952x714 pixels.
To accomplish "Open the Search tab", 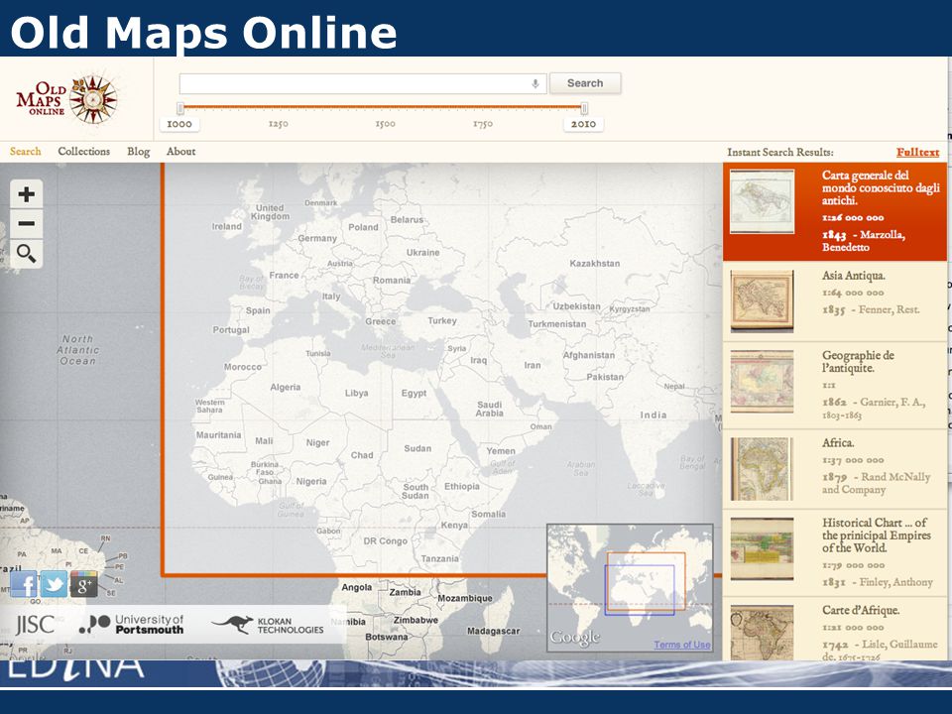I will click(26, 151).
